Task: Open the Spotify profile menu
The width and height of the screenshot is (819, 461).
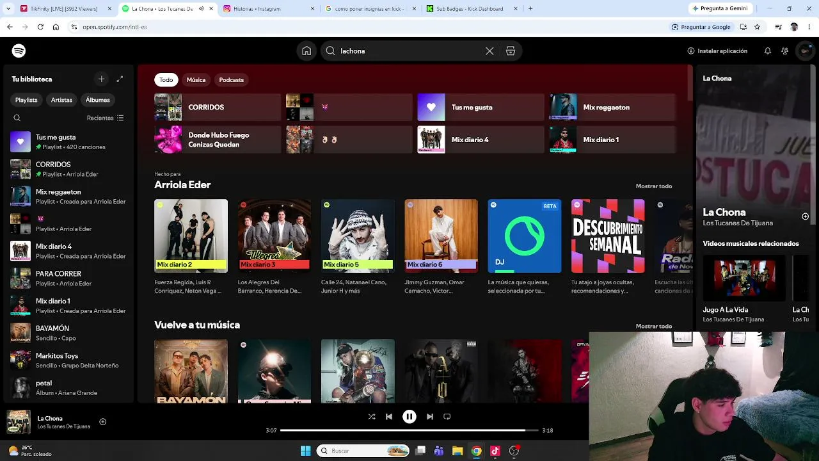Action: click(804, 51)
